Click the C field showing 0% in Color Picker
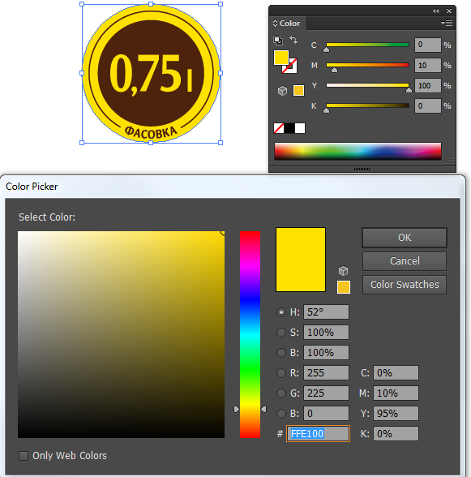The width and height of the screenshot is (471, 477). pos(396,373)
